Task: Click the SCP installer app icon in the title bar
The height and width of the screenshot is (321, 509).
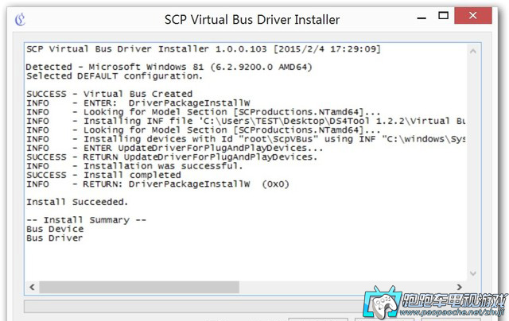Action: (x=20, y=19)
